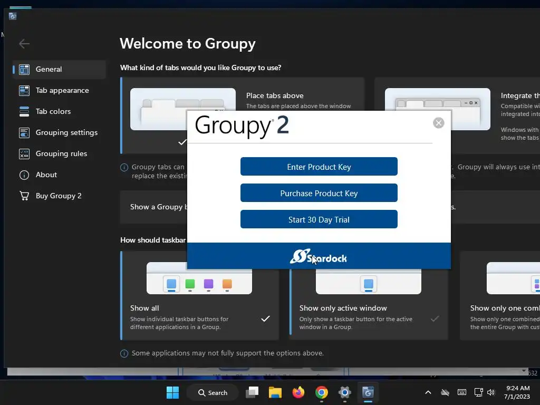Launch Firefox from taskbar
This screenshot has width=540, height=405.
click(x=298, y=392)
